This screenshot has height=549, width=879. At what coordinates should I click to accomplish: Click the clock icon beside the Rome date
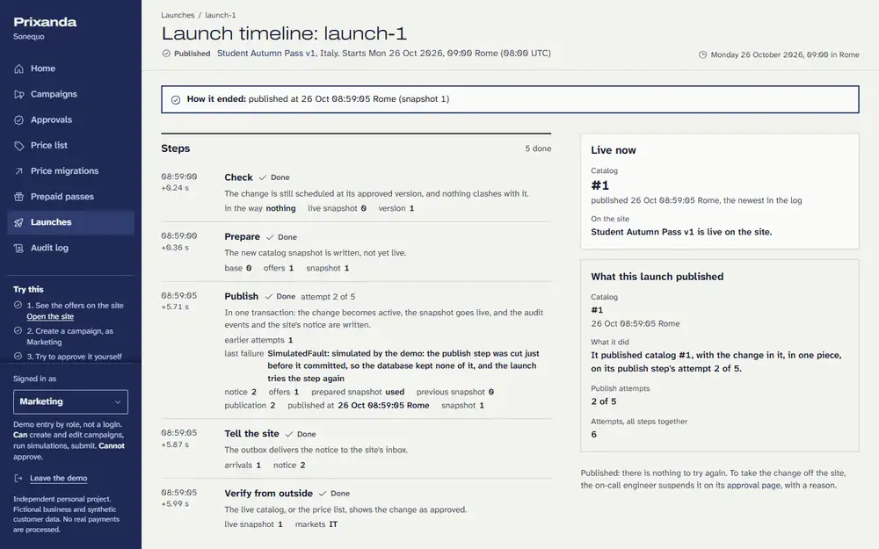point(702,54)
